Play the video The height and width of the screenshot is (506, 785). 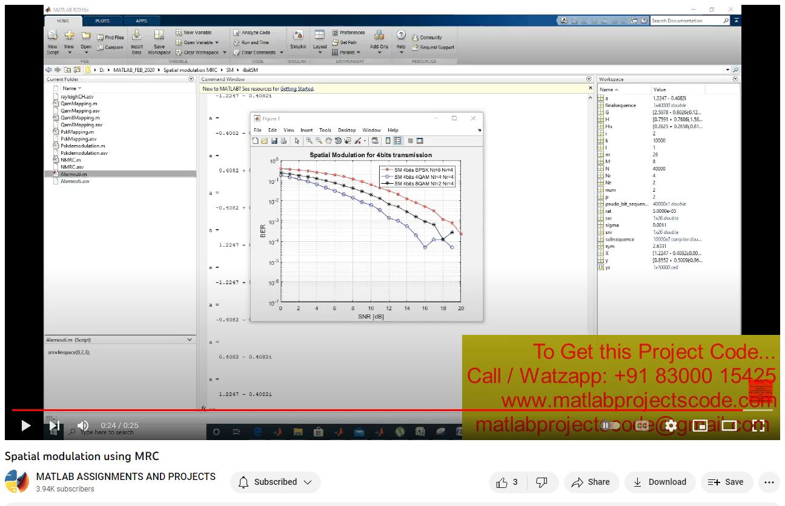[x=25, y=426]
